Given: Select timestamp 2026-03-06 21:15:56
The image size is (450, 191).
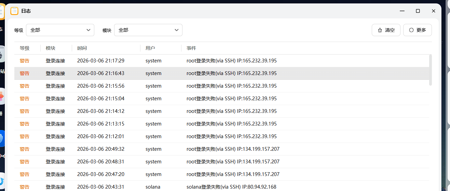Looking at the screenshot, I should point(101,86).
